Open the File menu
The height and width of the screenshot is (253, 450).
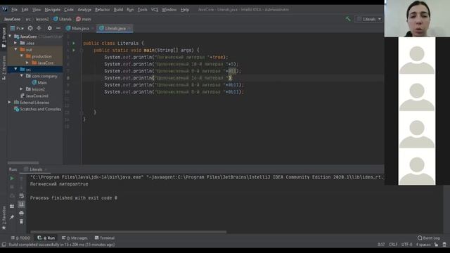click(x=14, y=10)
